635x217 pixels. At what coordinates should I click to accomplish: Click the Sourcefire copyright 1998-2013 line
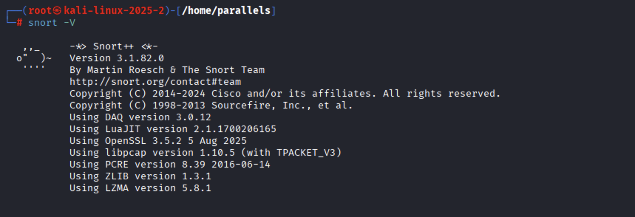pos(211,105)
